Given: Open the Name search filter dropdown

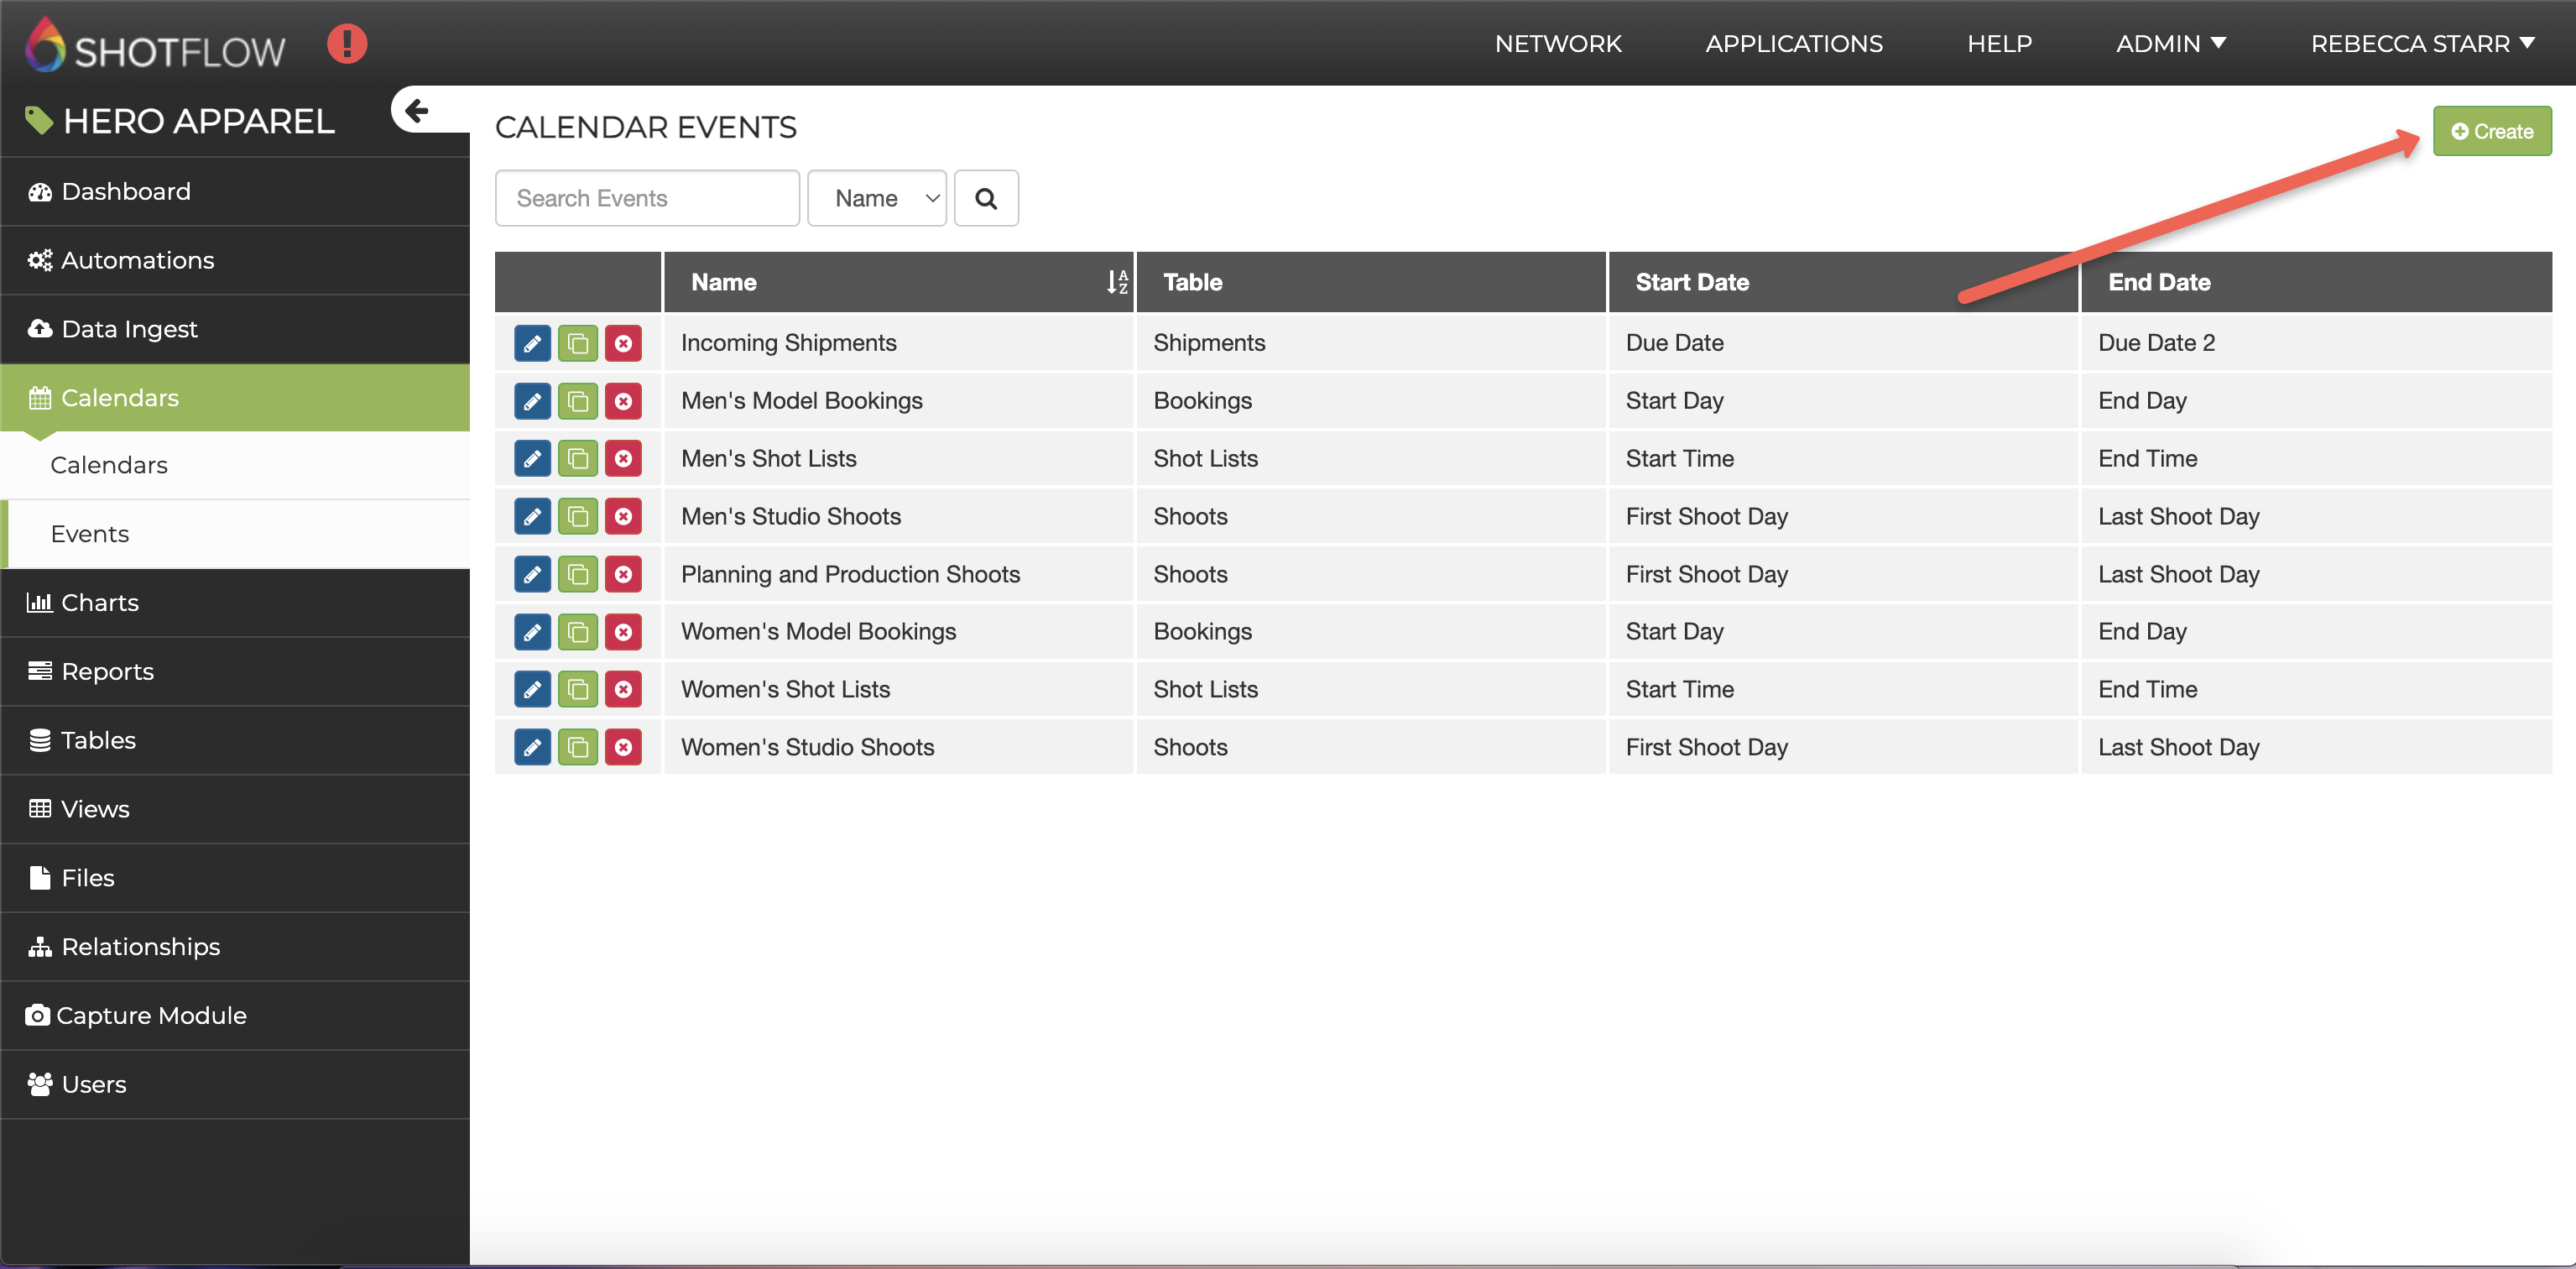Looking at the screenshot, I should 876,198.
